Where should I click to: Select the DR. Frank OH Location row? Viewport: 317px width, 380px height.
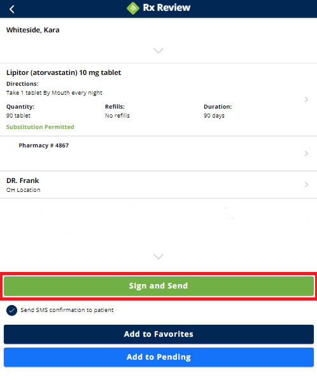pos(158,185)
